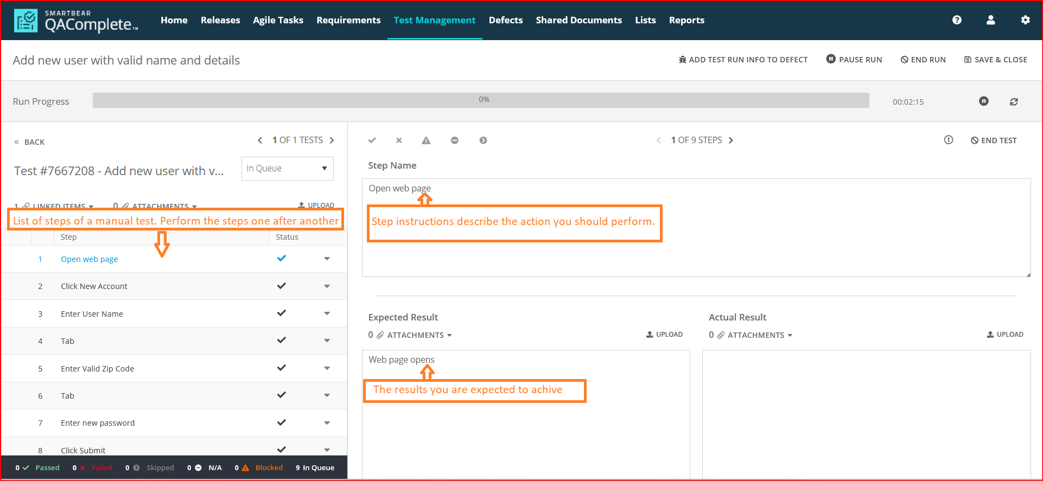This screenshot has height=481, width=1043.
Task: Mark step as blocked with warning icon
Action: click(426, 140)
